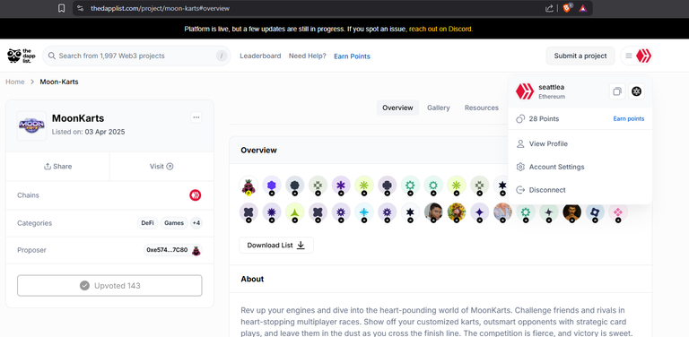Click the reach out on Discord link

coord(440,29)
